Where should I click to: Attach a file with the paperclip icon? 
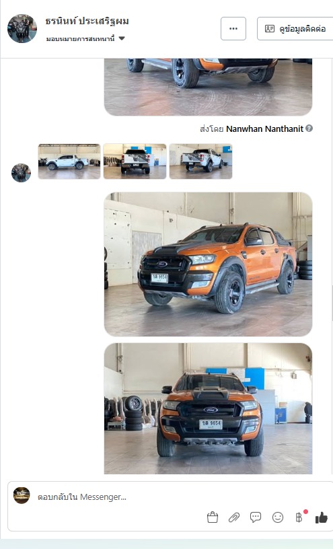tap(234, 517)
